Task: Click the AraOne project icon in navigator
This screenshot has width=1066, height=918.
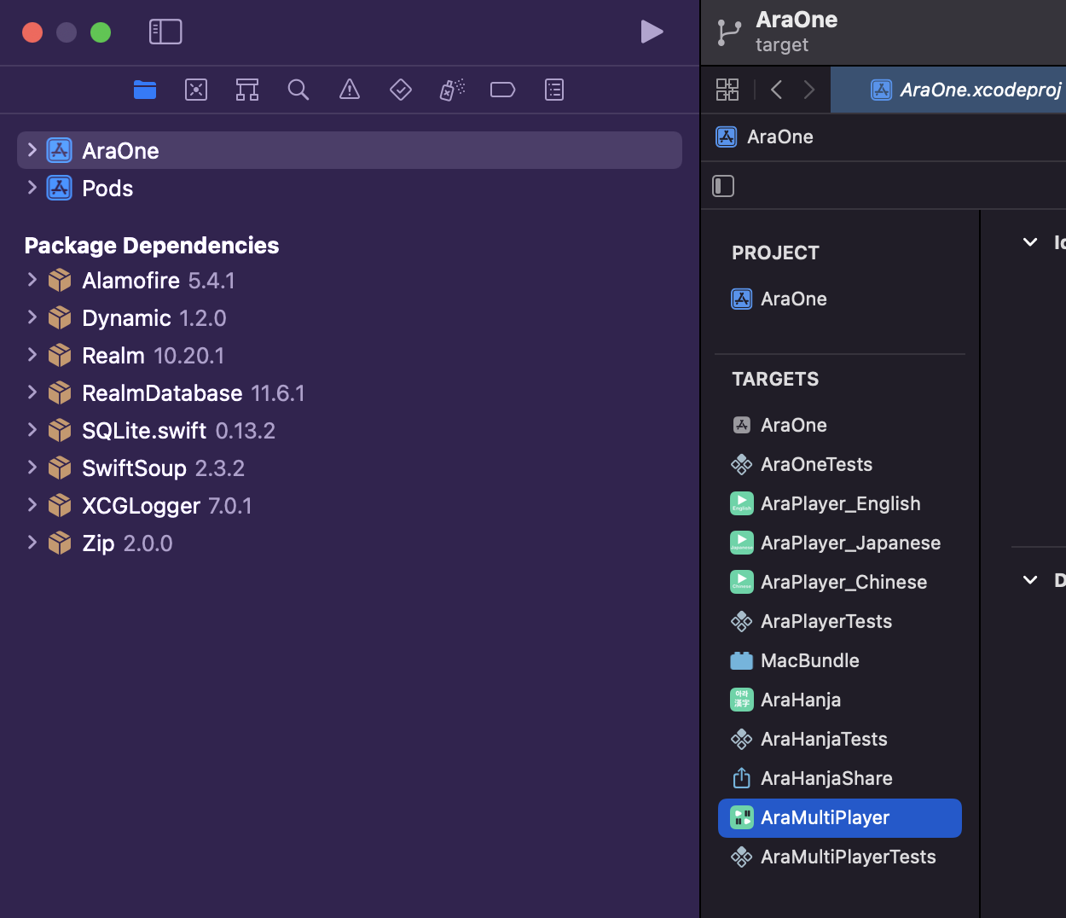Action: tap(60, 150)
